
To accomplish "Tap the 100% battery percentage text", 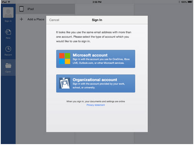I will (184, 2).
